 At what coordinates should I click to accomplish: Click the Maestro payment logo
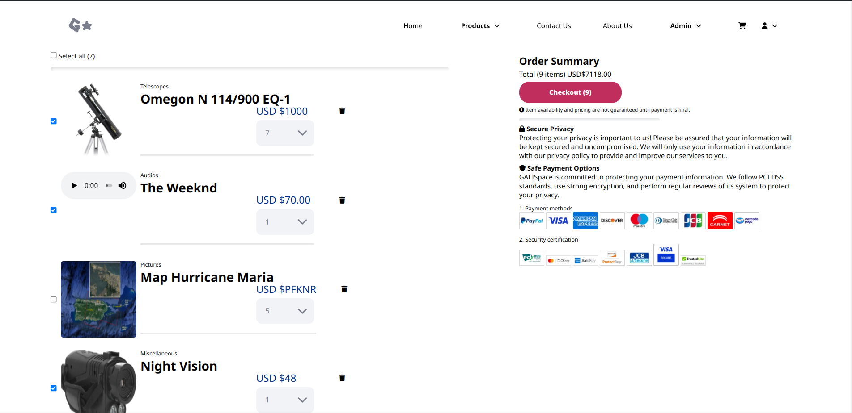click(x=639, y=221)
